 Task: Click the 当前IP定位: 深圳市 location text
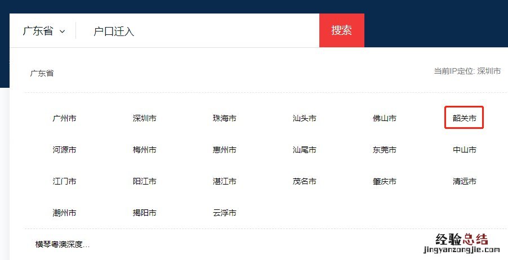point(467,71)
